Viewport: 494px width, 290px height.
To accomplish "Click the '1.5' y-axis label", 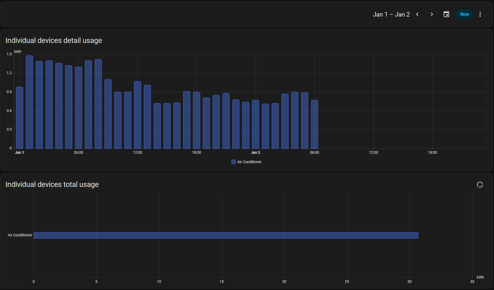I will pos(9,54).
